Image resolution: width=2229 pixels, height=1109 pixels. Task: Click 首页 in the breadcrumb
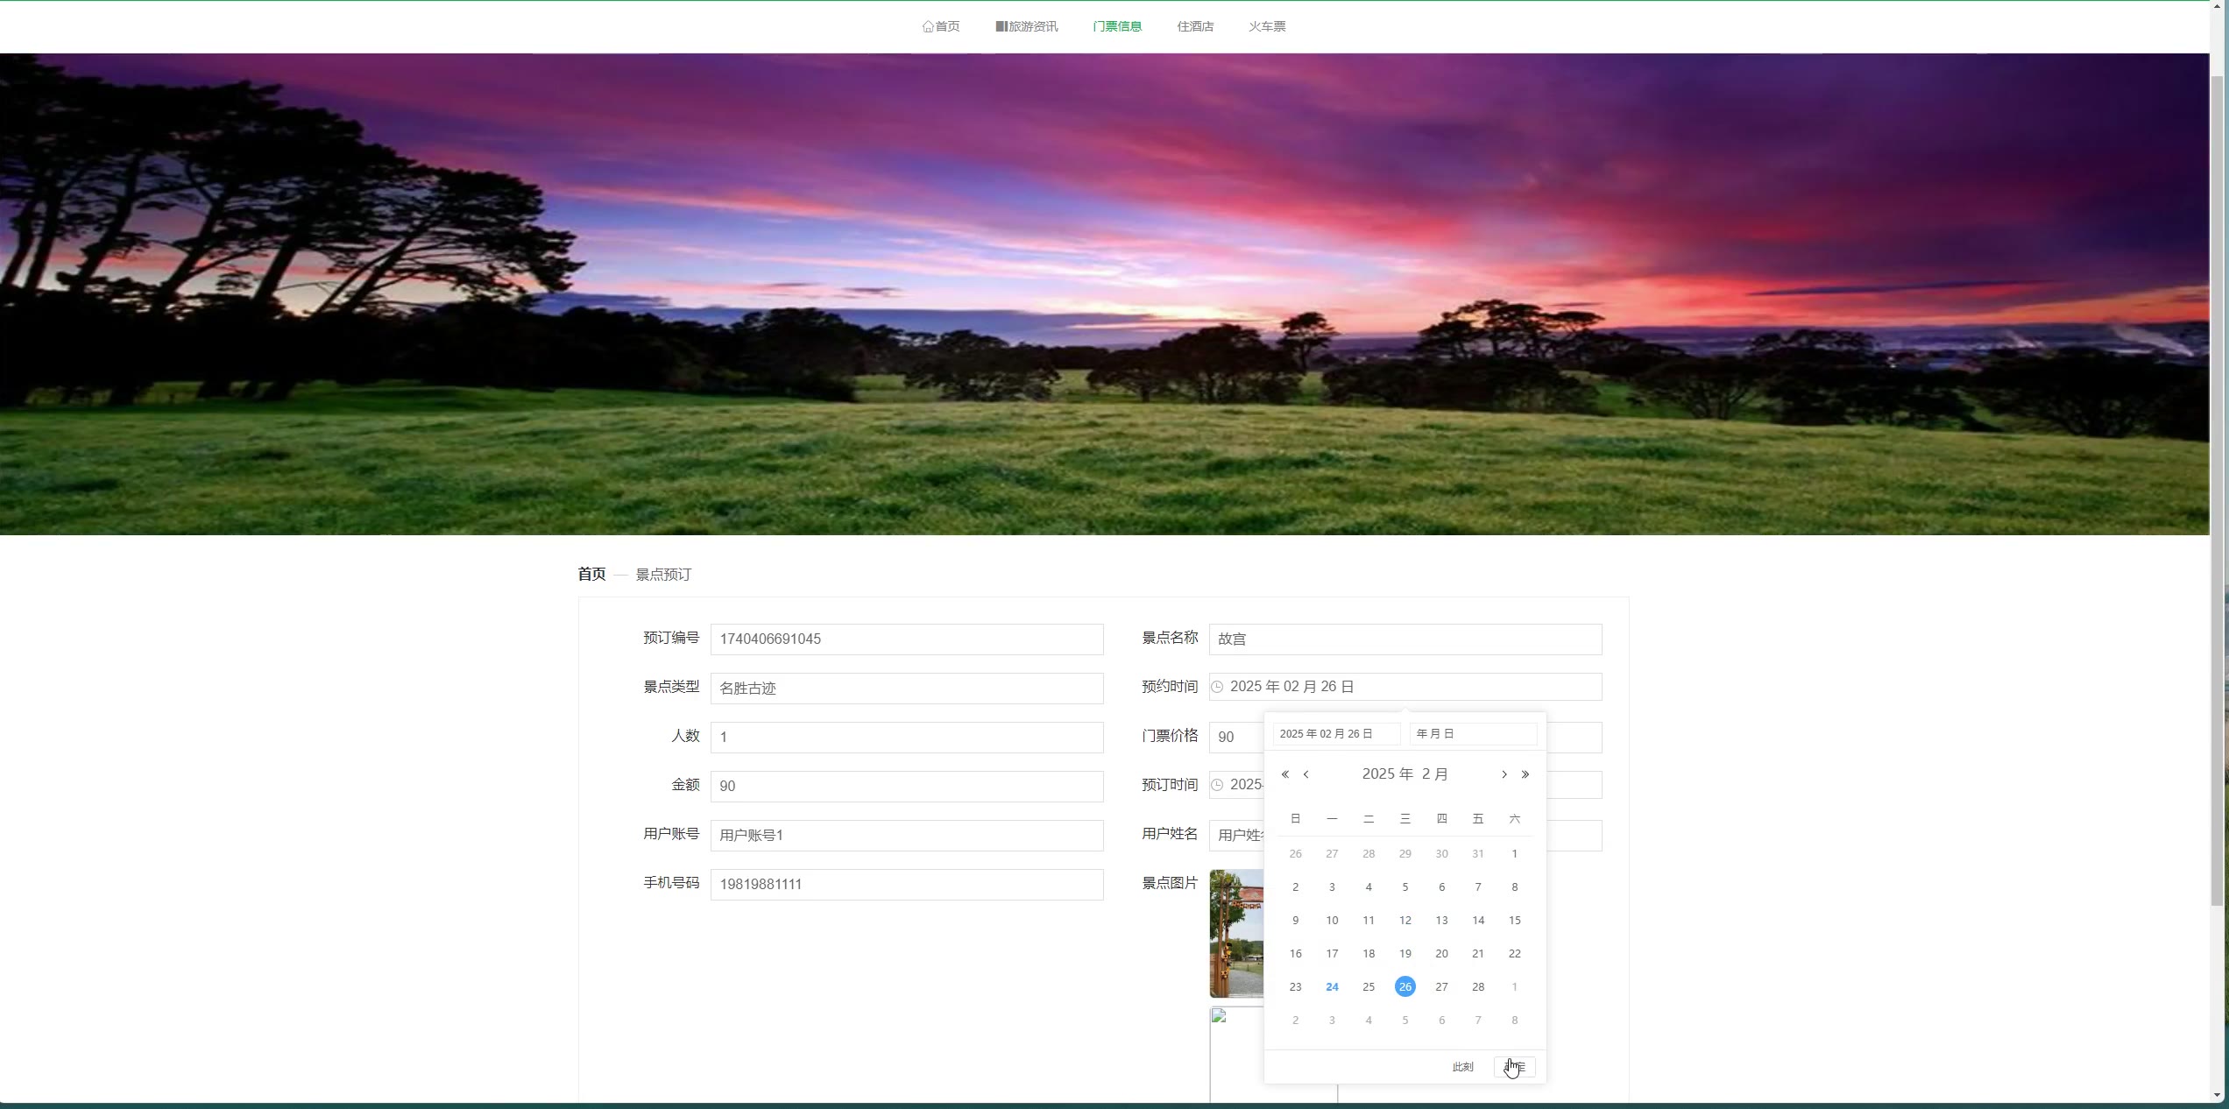(591, 575)
